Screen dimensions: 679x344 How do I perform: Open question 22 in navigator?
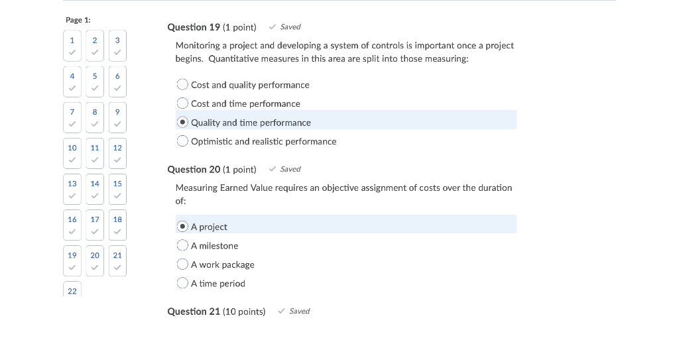pos(72,290)
